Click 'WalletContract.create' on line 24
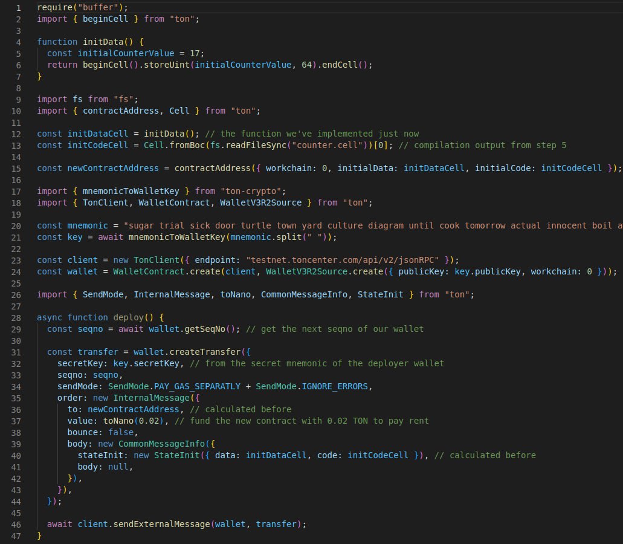The height and width of the screenshot is (544, 623). 167,272
